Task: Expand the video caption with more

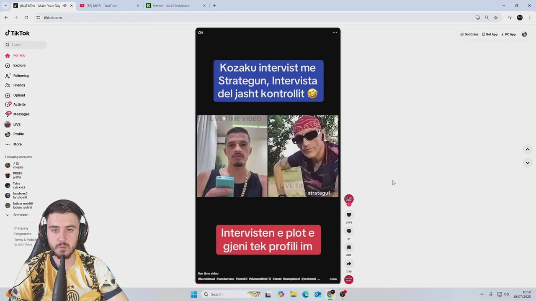Action: tap(333, 279)
